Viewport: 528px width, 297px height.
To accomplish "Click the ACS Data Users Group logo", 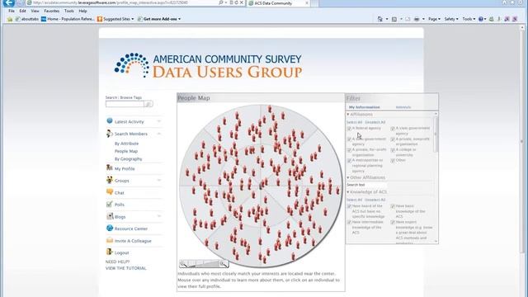I will [x=208, y=65].
